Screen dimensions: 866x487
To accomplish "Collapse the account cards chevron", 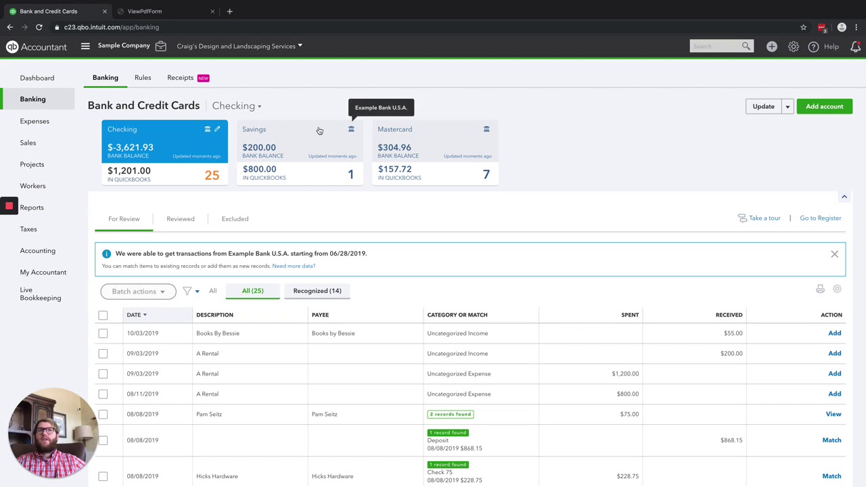I will point(844,197).
